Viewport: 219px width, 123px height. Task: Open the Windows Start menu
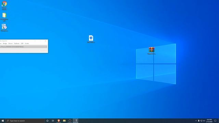(x=3, y=121)
